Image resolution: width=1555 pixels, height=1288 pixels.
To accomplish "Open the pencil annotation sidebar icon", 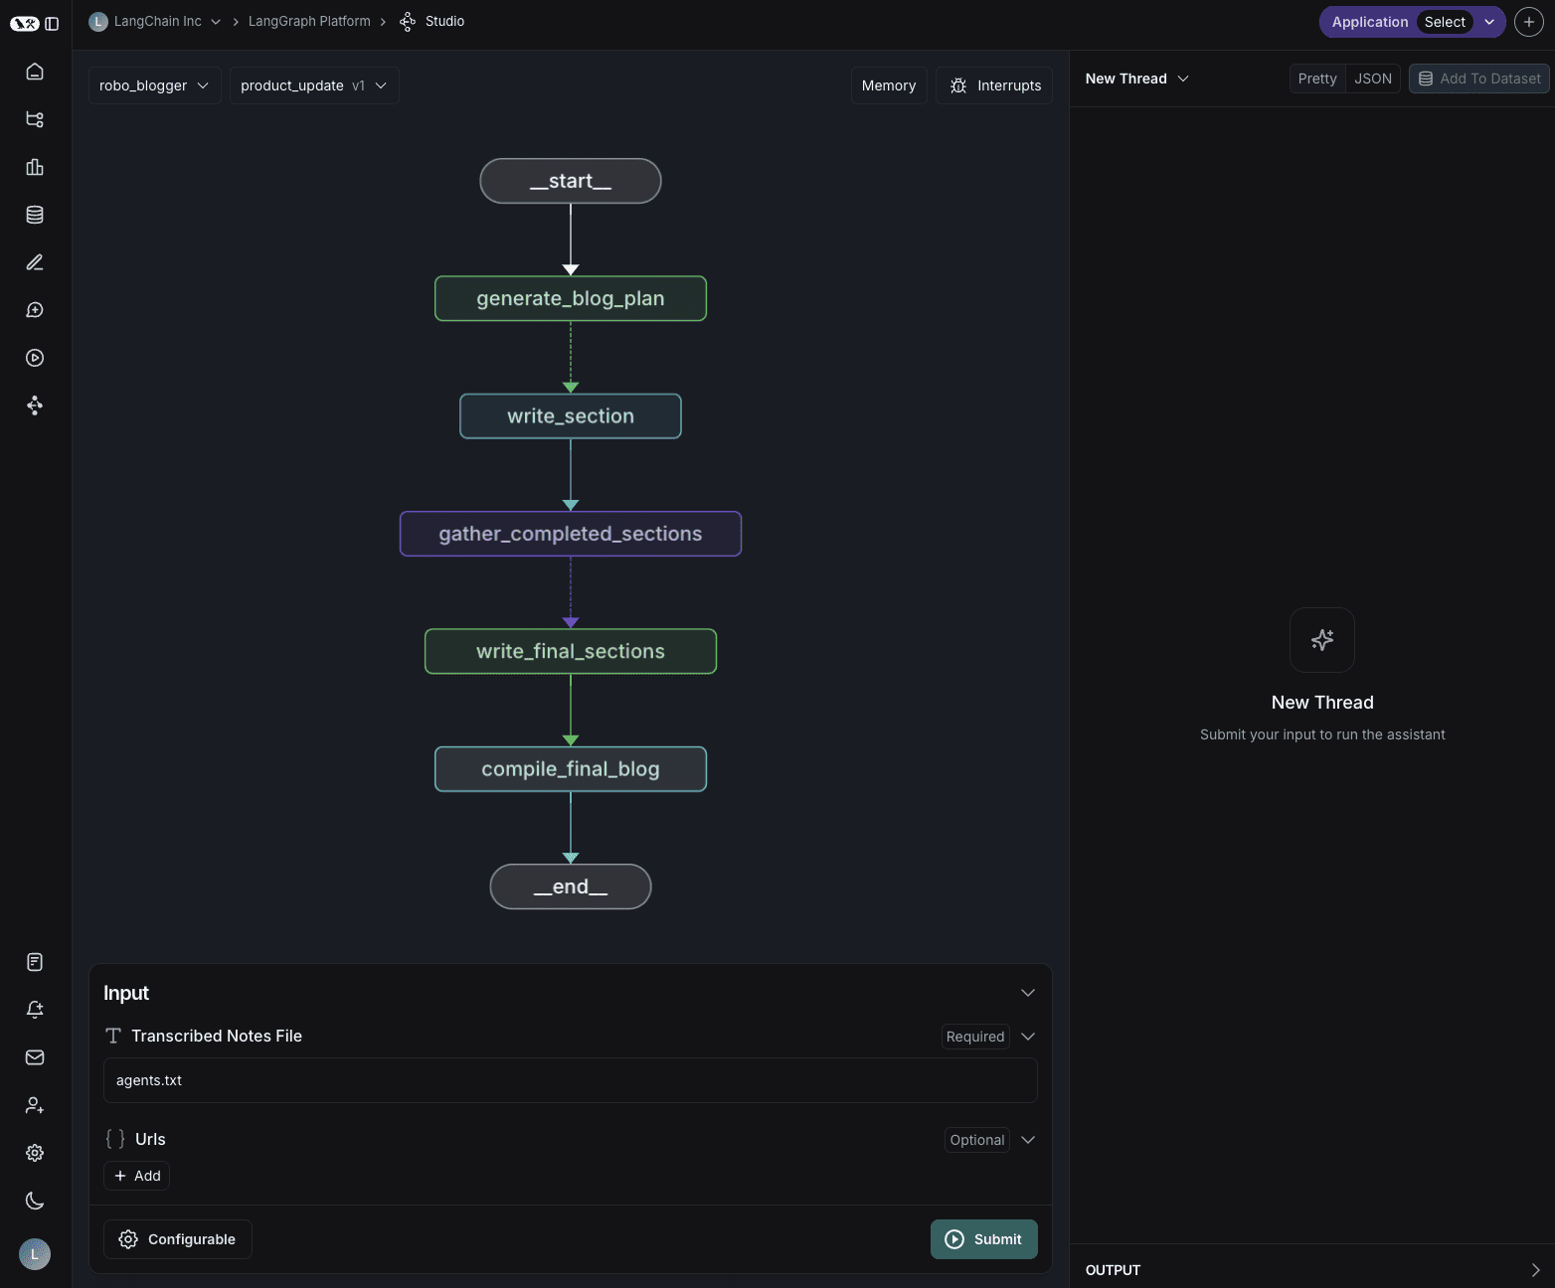I will point(35,262).
